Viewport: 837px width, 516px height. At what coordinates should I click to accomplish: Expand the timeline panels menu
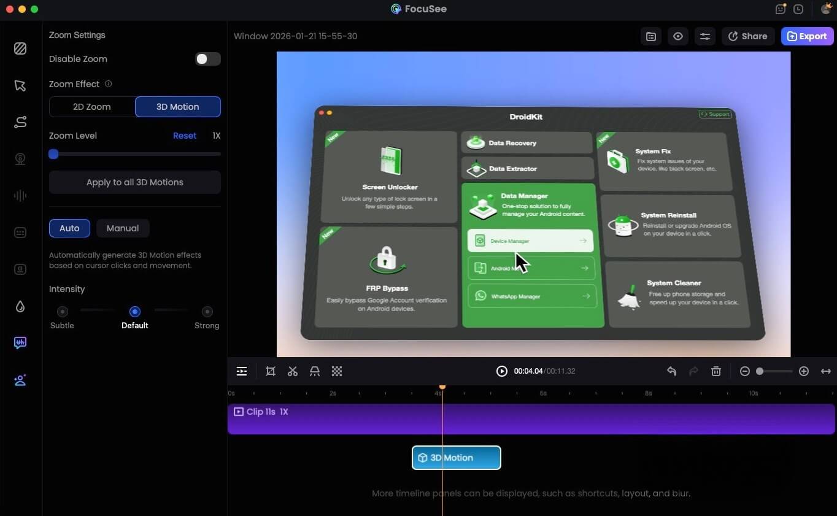tap(242, 371)
